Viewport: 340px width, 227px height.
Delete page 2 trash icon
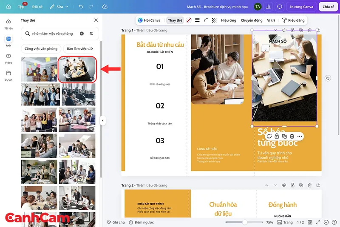[310, 185]
